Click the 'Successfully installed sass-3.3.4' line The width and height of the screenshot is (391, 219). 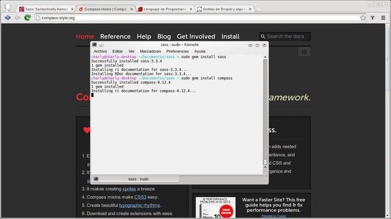[x=126, y=61]
